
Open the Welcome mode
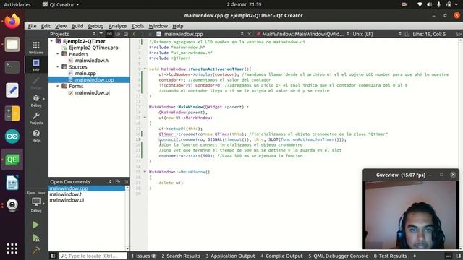tap(36, 48)
